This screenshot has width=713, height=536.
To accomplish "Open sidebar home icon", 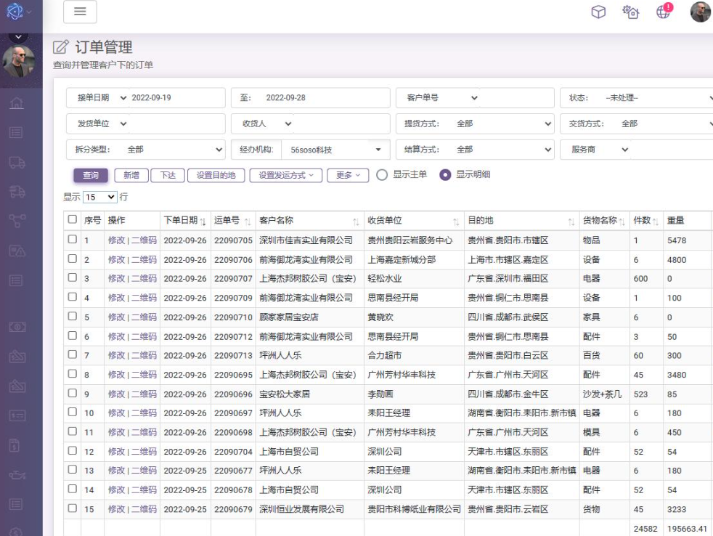I will tap(17, 103).
